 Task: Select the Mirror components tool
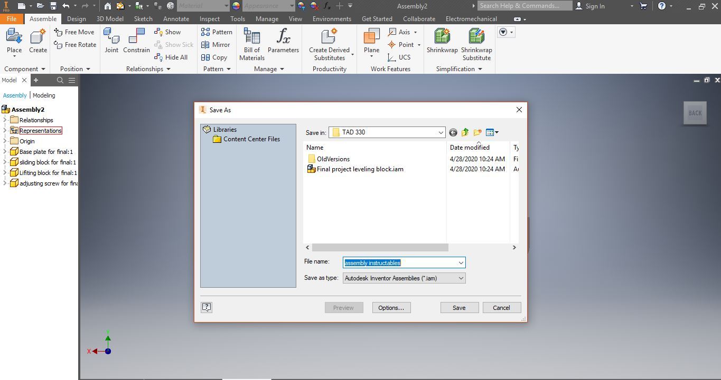coord(216,45)
